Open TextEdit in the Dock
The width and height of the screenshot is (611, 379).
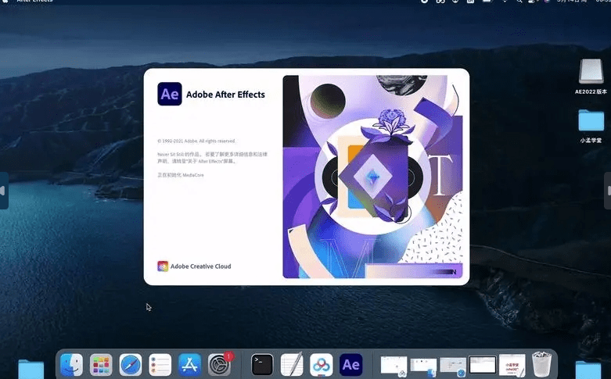point(292,365)
